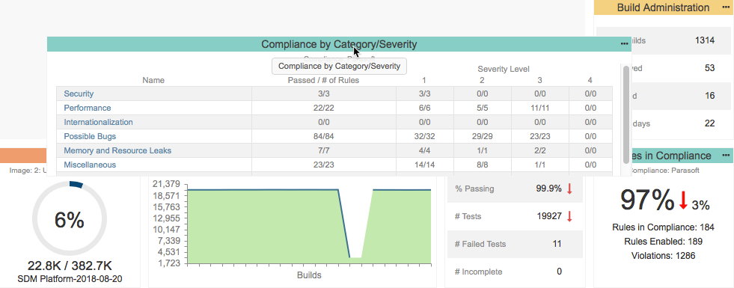Select the Miscellaneous category link

90,165
